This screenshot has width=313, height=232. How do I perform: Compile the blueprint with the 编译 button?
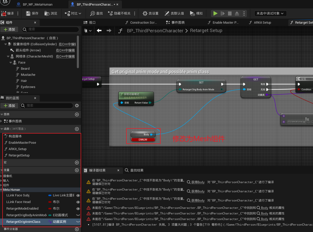(x=8, y=13)
